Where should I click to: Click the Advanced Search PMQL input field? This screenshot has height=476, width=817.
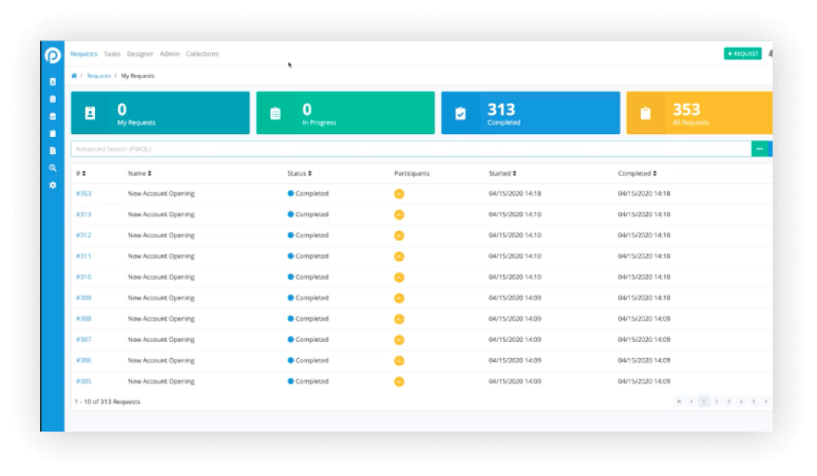(319, 148)
